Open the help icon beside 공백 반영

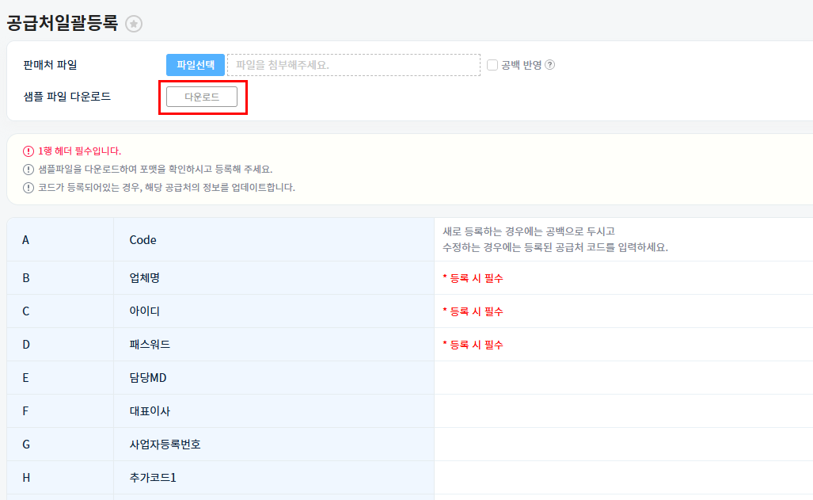point(550,65)
